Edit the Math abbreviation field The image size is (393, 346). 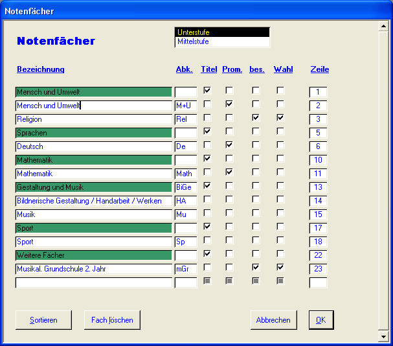pyautogui.click(x=185, y=174)
